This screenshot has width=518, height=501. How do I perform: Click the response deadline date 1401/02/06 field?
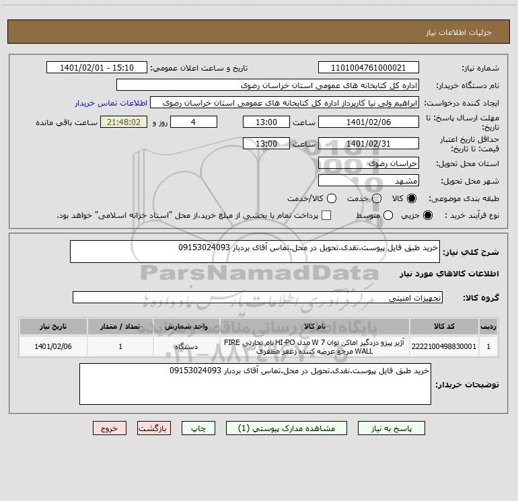coord(369,122)
